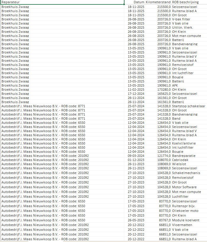Select the 09-03-2024 date cell
The height and width of the screenshot is (242, 207).
[134, 156]
